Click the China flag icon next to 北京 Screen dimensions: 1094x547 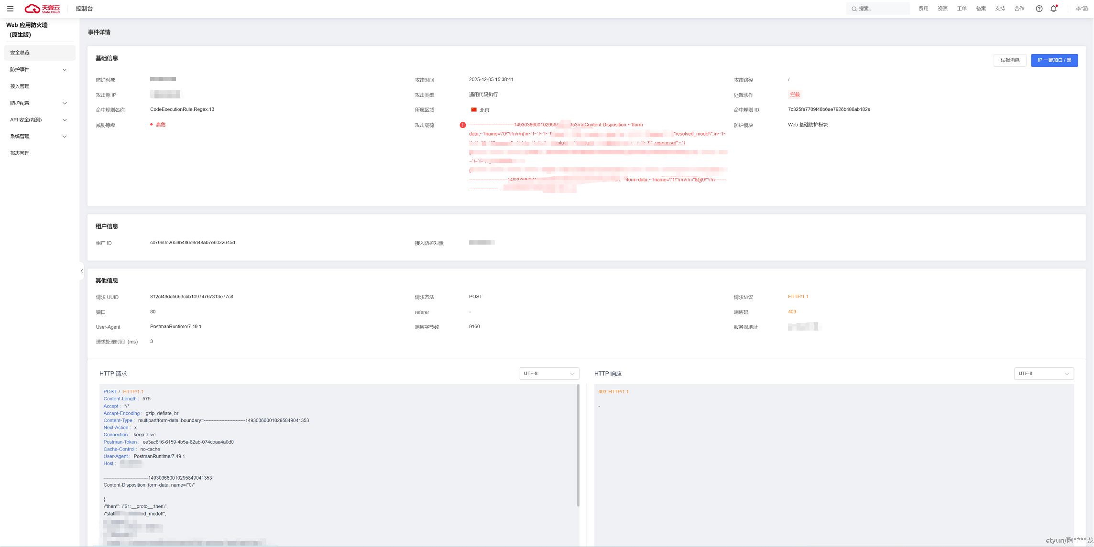[474, 110]
